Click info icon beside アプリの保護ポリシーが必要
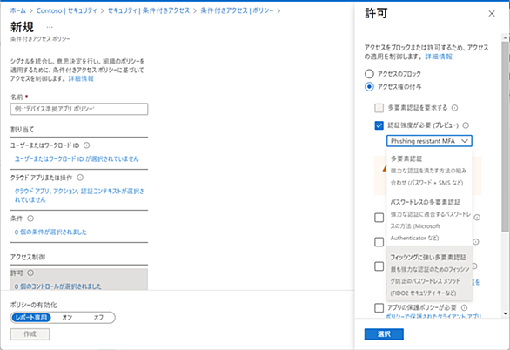This screenshot has height=350, width=510. click(464, 307)
